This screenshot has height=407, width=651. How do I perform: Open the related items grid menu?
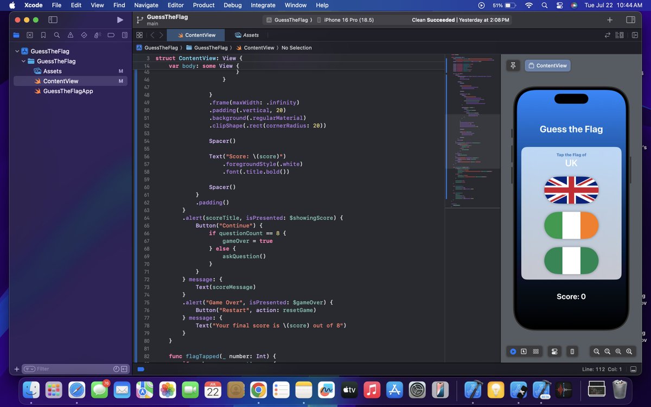click(139, 35)
